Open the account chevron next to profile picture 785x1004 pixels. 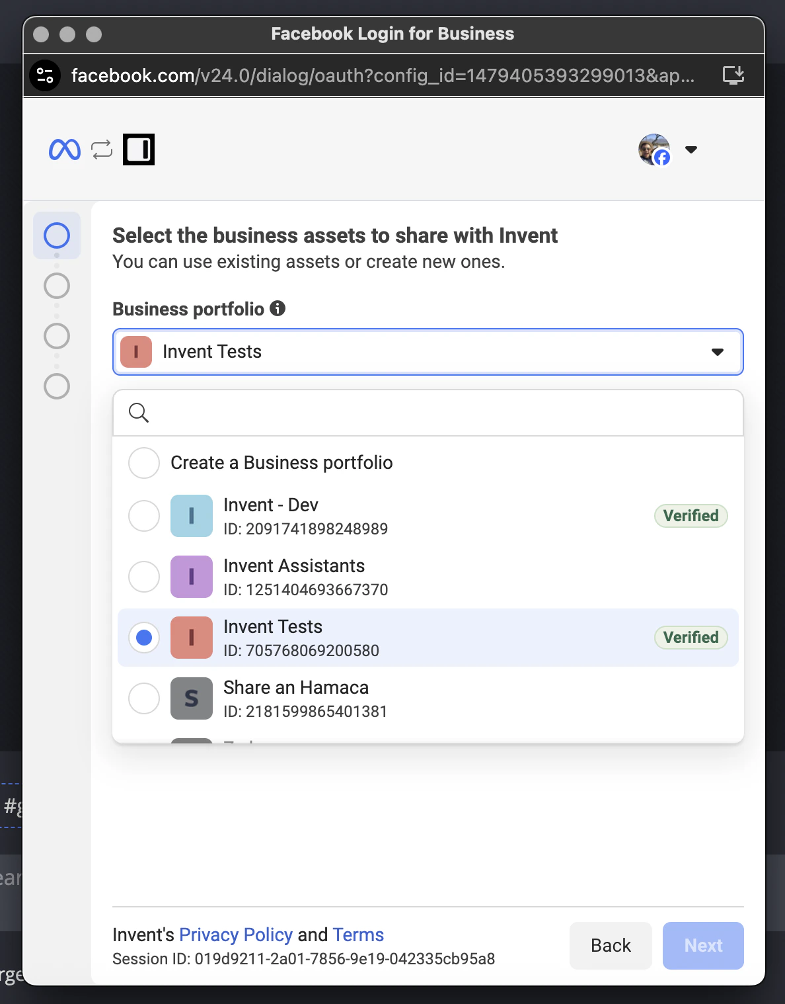pyautogui.click(x=691, y=149)
